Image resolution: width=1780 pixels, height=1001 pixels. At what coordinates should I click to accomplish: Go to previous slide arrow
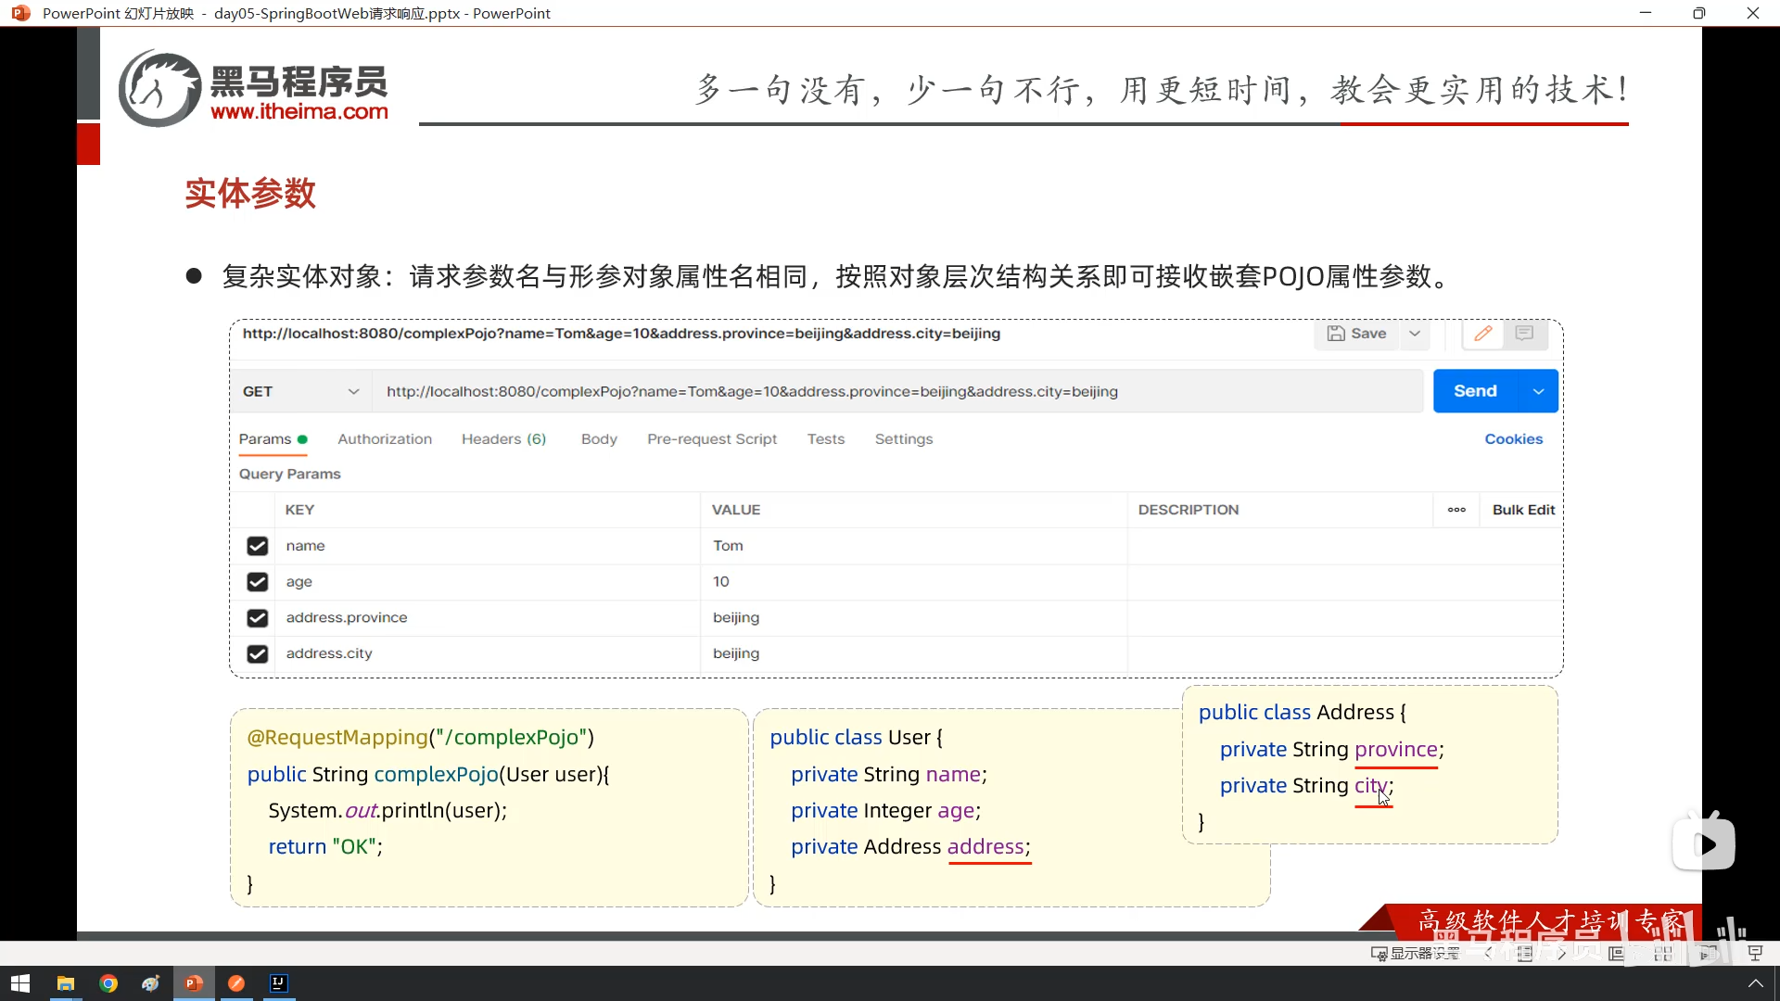[1489, 953]
